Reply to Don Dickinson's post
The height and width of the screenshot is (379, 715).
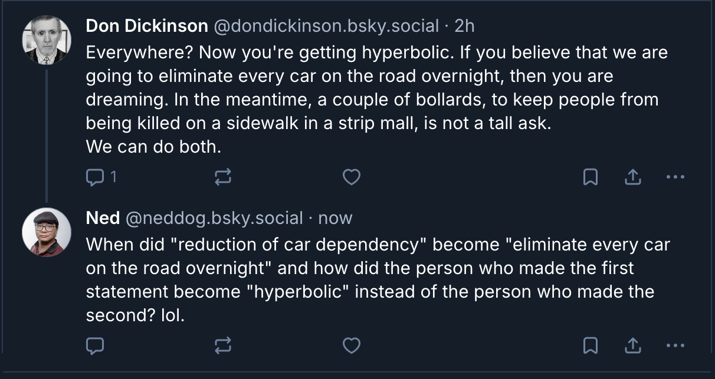pyautogui.click(x=95, y=176)
